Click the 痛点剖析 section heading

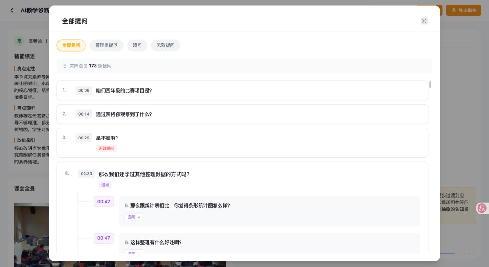pos(26,107)
